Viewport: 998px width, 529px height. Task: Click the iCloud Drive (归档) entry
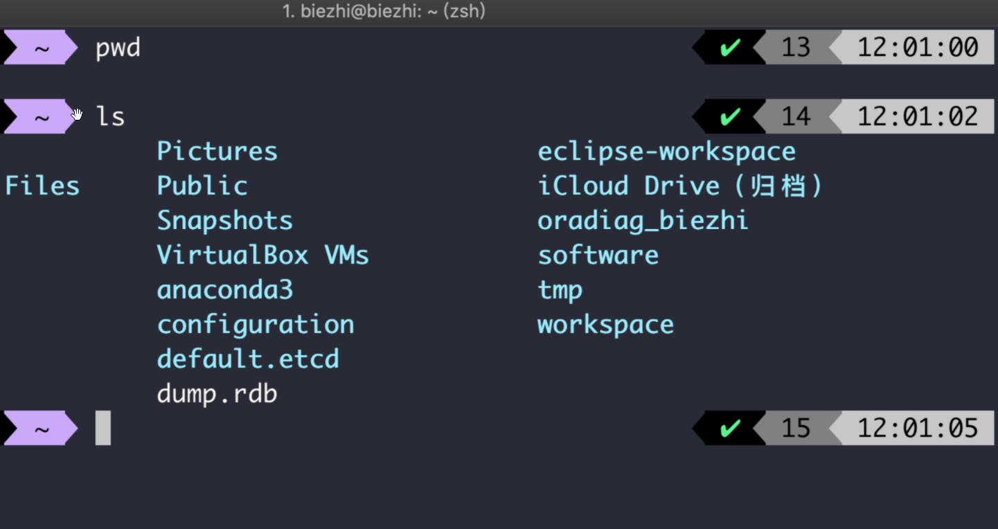[680, 186]
